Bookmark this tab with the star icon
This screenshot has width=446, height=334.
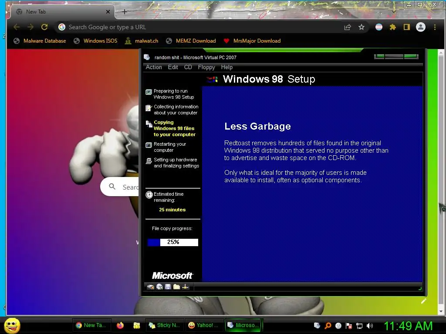point(361,27)
